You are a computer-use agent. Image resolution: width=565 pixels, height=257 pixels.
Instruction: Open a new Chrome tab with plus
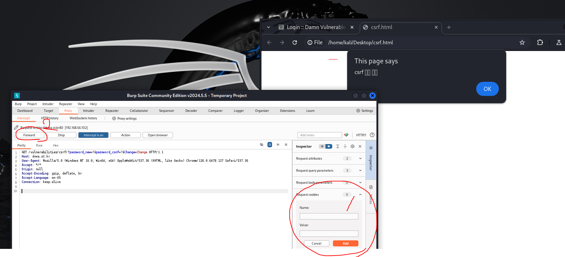[x=449, y=27]
